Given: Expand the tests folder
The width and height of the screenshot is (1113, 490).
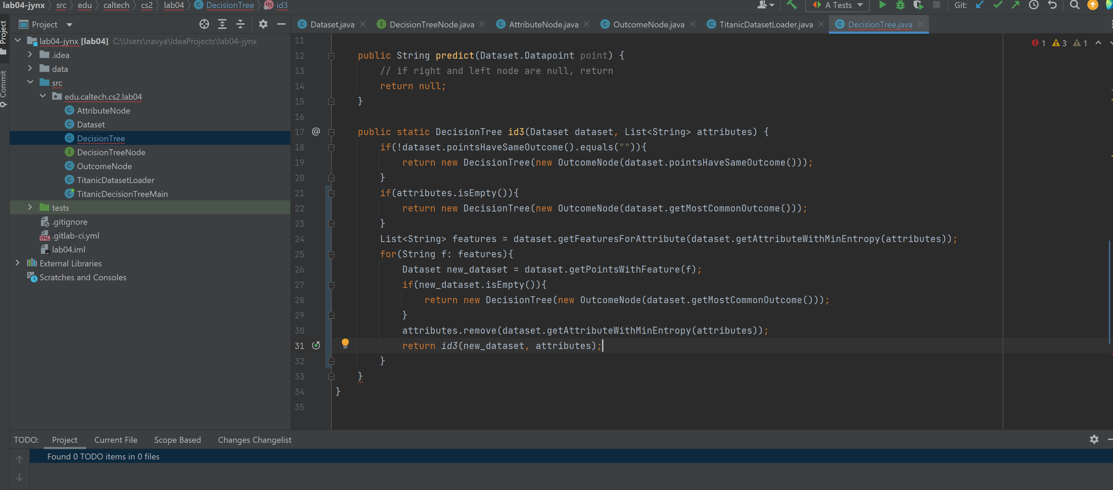Looking at the screenshot, I should click(30, 207).
